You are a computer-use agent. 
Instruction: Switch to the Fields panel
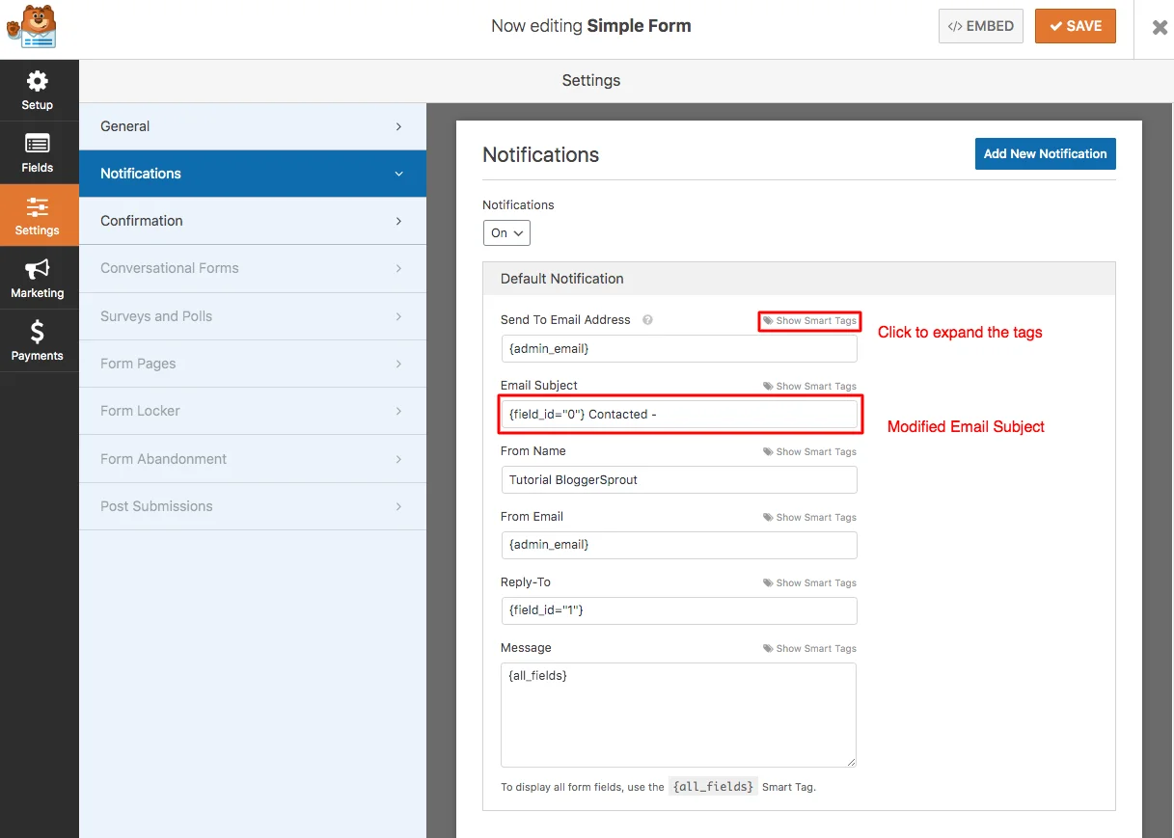(x=38, y=152)
